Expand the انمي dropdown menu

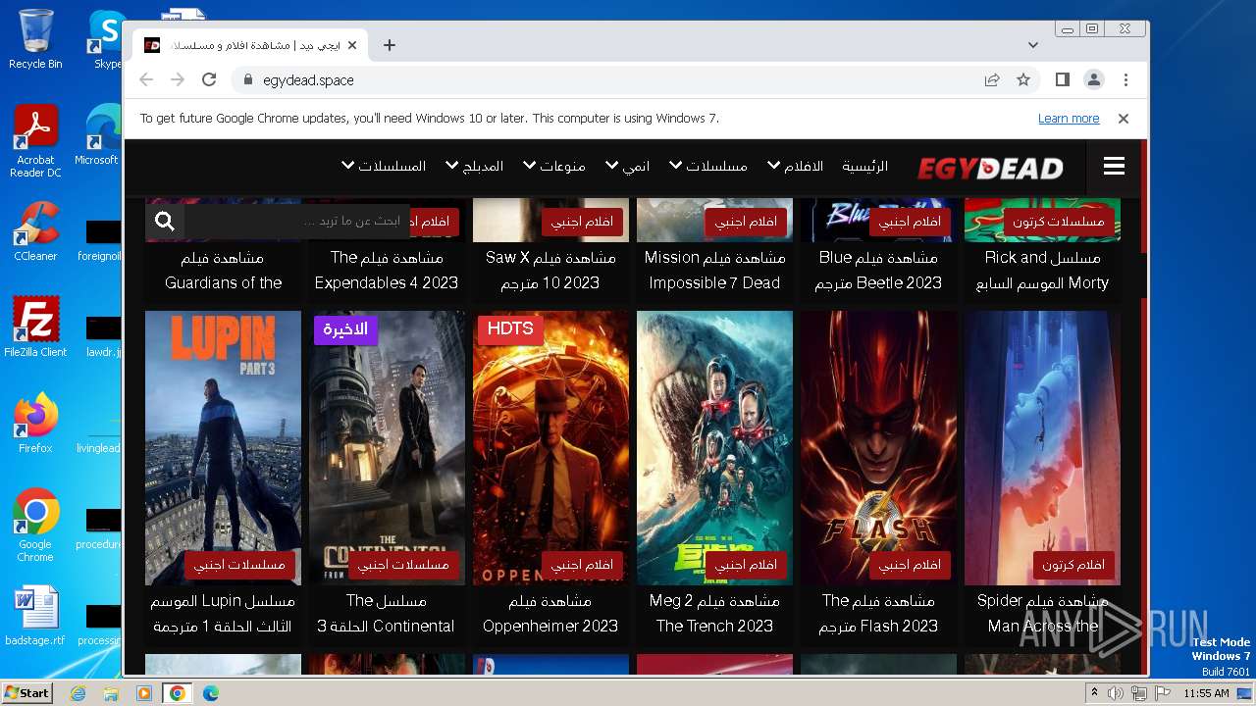627,167
